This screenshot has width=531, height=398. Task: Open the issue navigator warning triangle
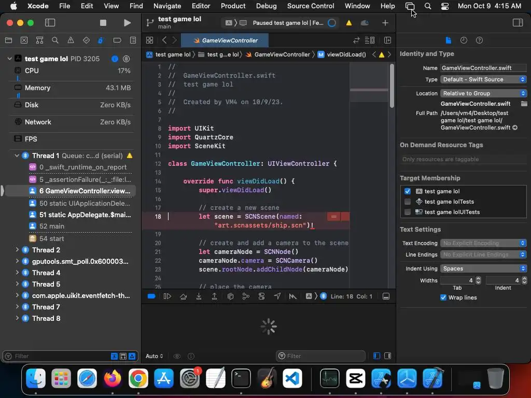[x=71, y=40]
